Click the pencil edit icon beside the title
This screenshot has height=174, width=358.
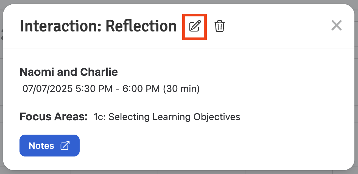(195, 26)
